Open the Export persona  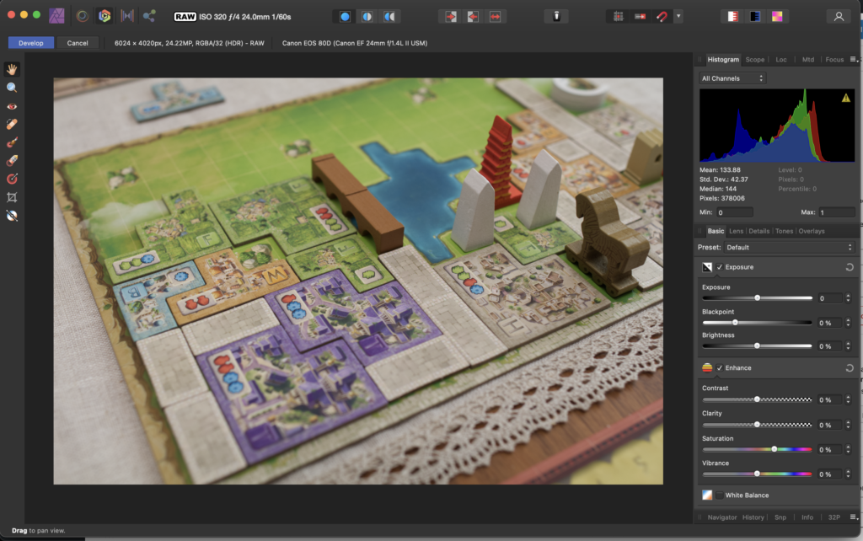point(149,16)
